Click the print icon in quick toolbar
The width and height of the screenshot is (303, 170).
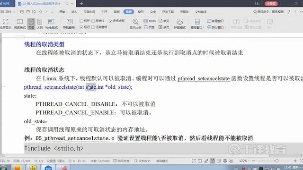click(28, 12)
